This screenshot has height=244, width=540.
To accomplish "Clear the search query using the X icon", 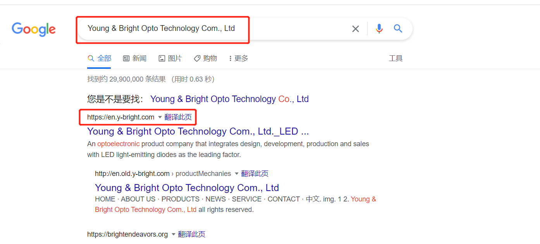I will (355, 29).
